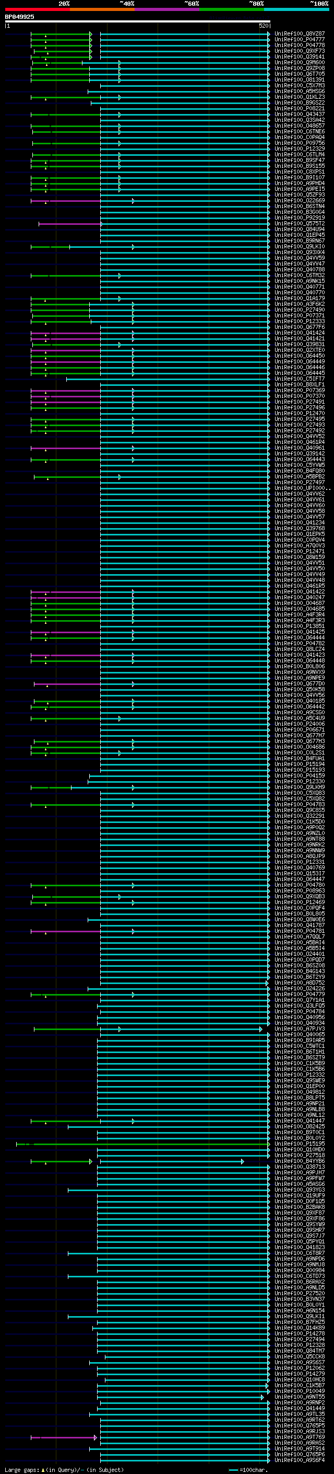The height and width of the screenshot is (1474, 334).
Task: Select the UniRef100_Q3SA42 label
Action: point(300,120)
